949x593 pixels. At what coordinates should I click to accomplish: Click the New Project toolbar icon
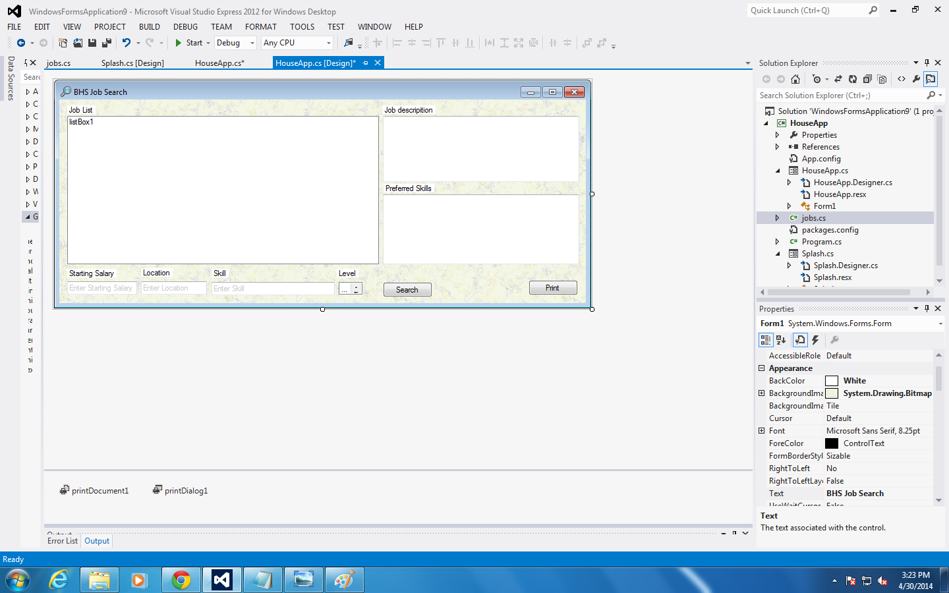[x=63, y=43]
